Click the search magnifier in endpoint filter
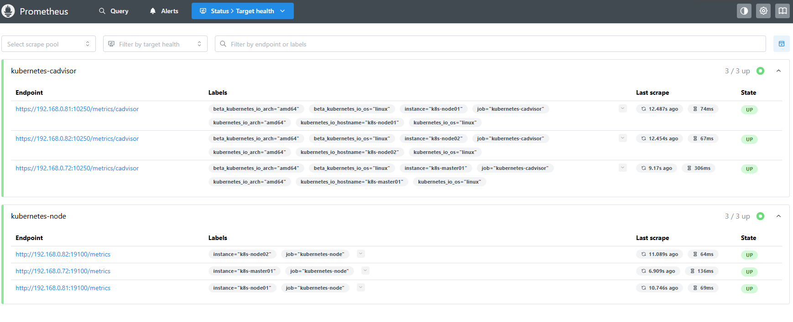793x322 pixels. pyautogui.click(x=223, y=44)
